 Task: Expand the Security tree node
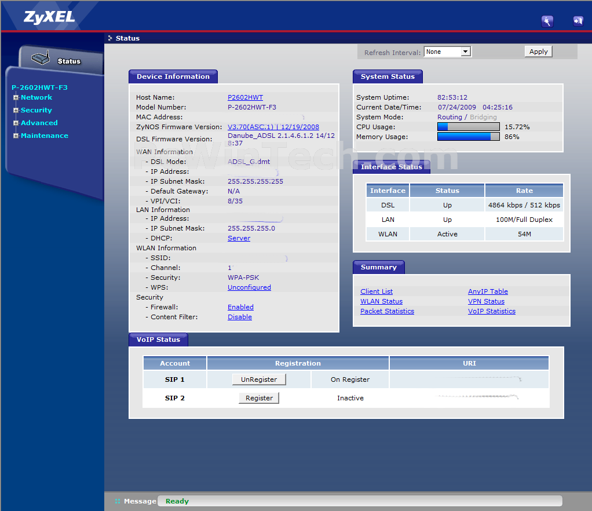[16, 110]
